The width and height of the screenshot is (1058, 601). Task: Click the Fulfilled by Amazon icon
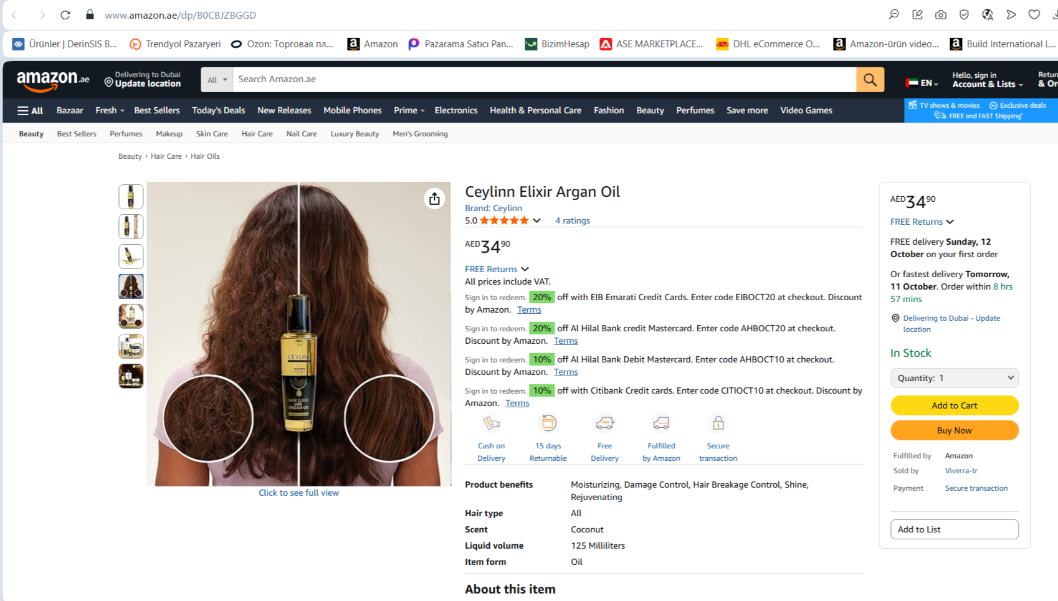click(661, 424)
